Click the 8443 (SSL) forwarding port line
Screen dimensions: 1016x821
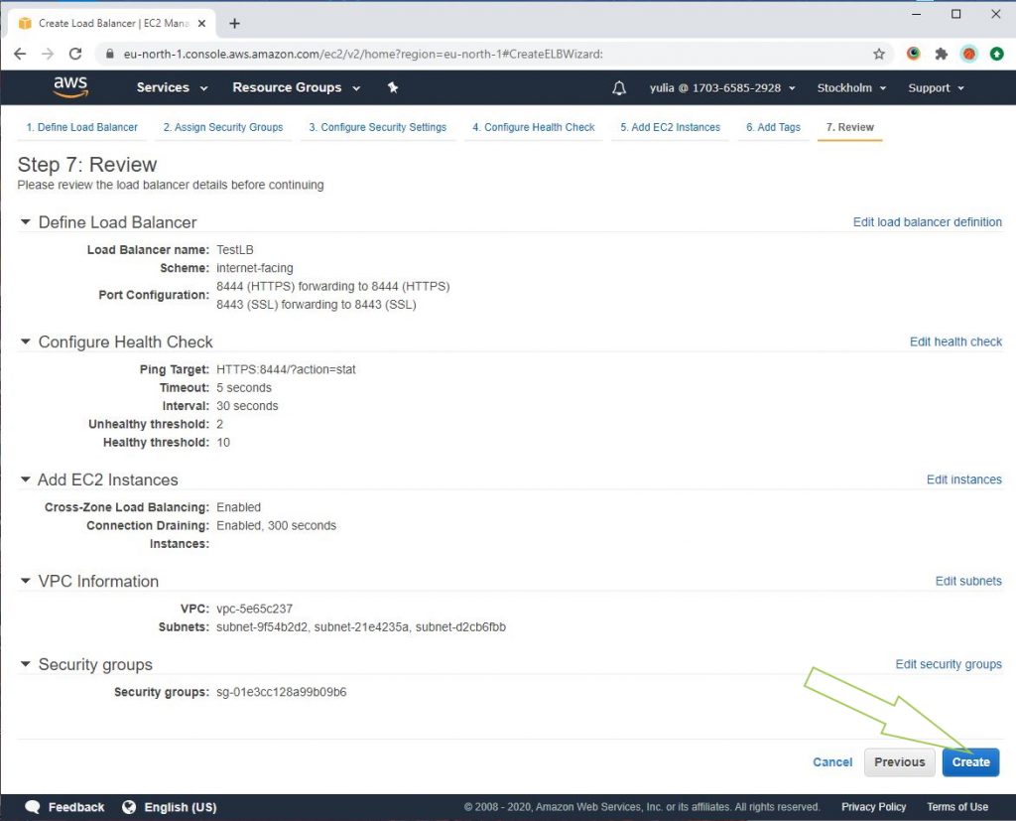pos(317,304)
